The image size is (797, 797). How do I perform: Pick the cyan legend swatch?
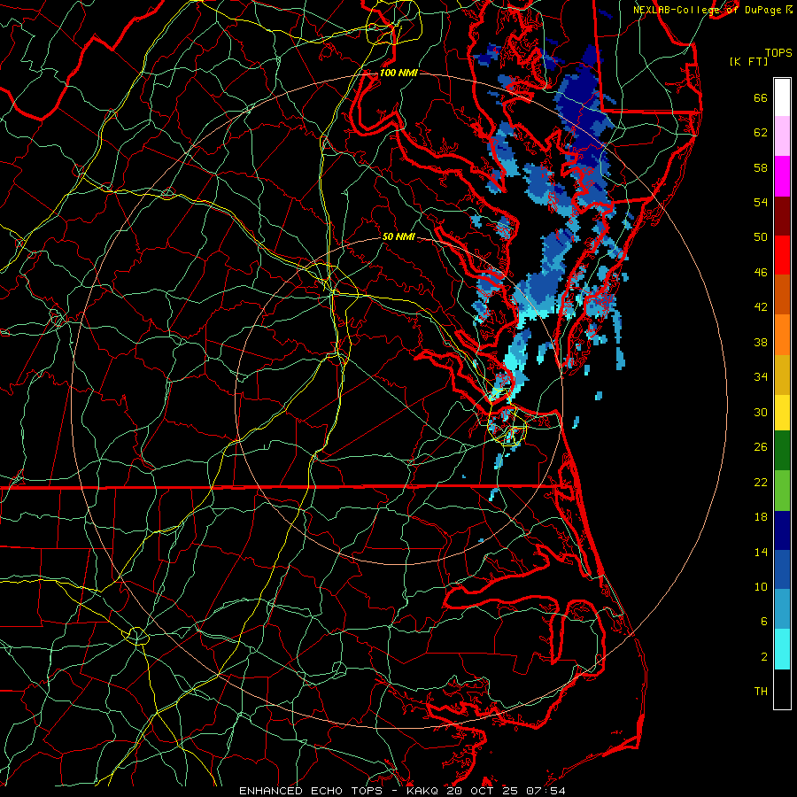tap(782, 649)
